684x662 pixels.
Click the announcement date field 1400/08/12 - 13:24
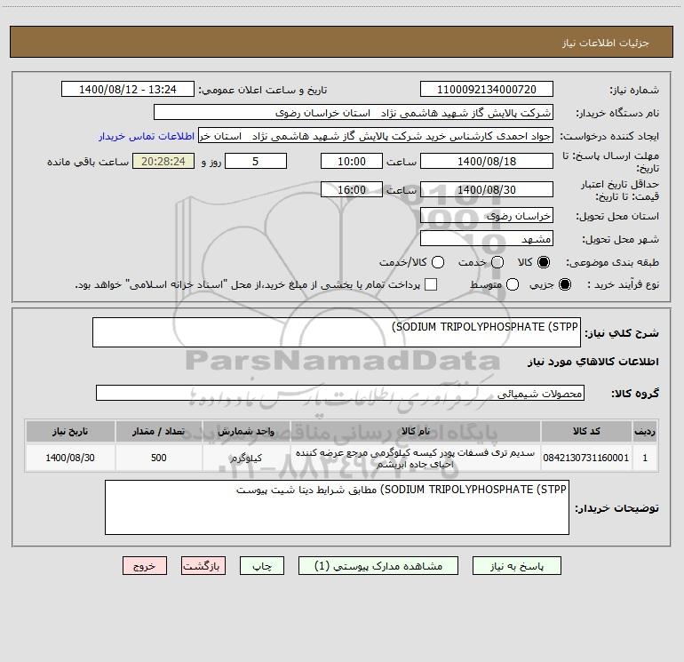(x=128, y=90)
